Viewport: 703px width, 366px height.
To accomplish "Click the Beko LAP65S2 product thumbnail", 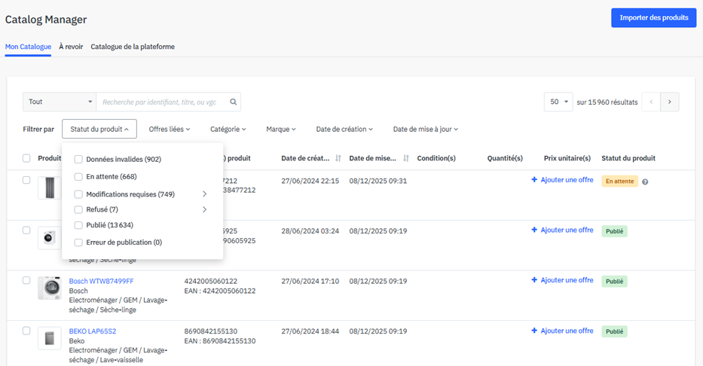I will [x=50, y=338].
